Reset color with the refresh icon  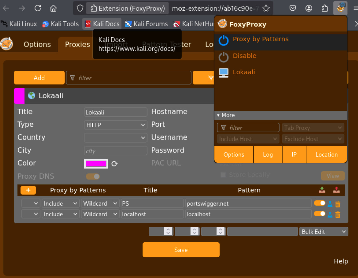[114, 164]
